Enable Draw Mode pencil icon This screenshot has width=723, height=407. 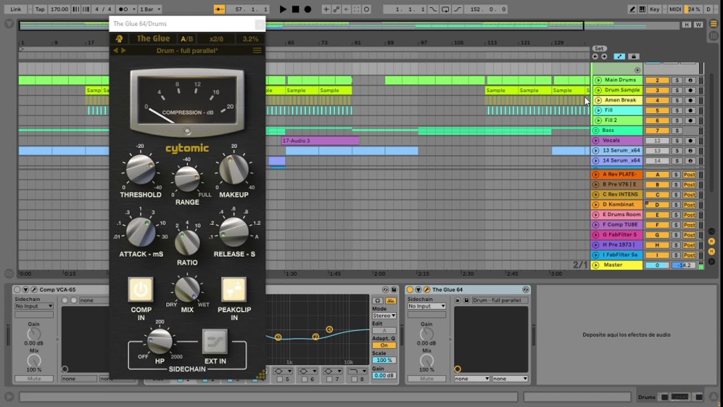tap(633, 9)
